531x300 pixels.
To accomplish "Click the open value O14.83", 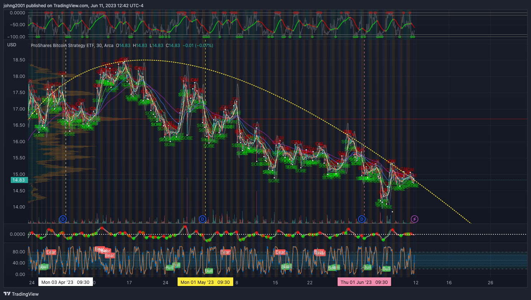I will 123,46.
